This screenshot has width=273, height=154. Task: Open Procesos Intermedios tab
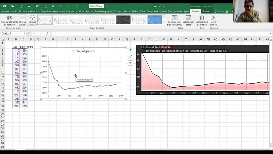tap(29, 11)
